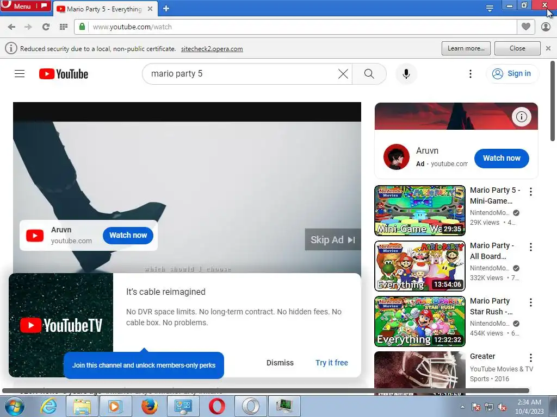The height and width of the screenshot is (417, 557).
Task: Open YouTube settings three-dot menu
Action: [471, 74]
